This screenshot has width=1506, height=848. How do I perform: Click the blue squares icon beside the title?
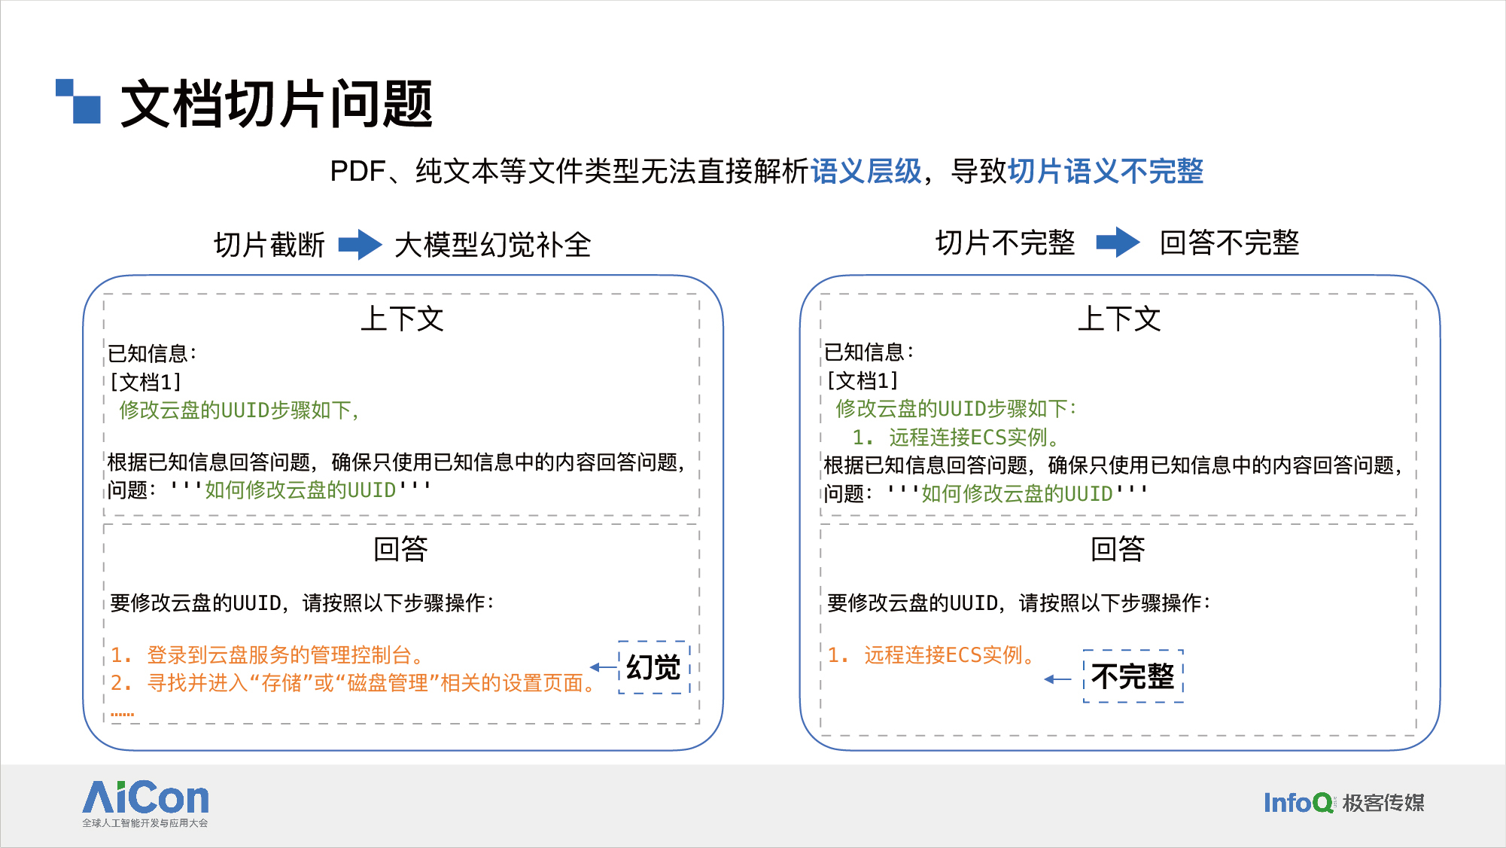coord(78,101)
